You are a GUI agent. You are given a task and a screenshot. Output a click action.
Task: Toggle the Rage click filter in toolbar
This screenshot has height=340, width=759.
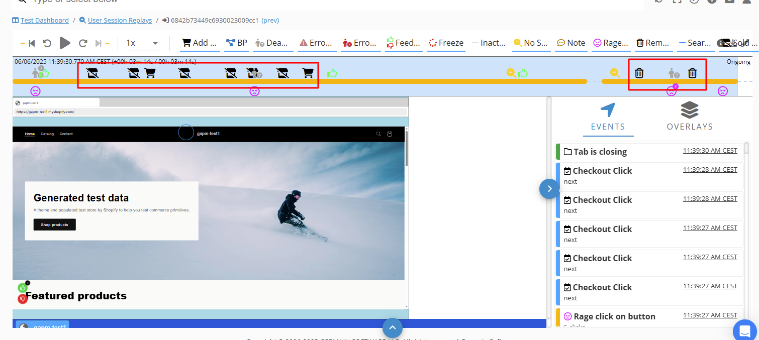(611, 43)
